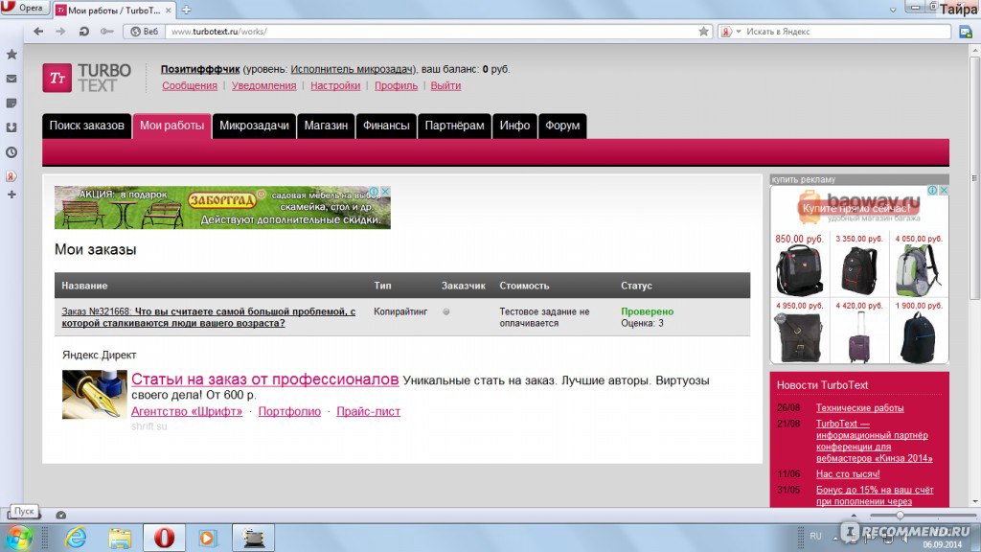Screen dimensions: 981x552
Task: Open the Профиль link
Action: click(x=396, y=85)
